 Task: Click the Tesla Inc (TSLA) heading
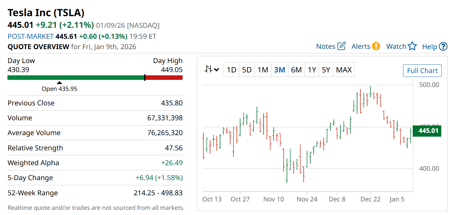[46, 13]
